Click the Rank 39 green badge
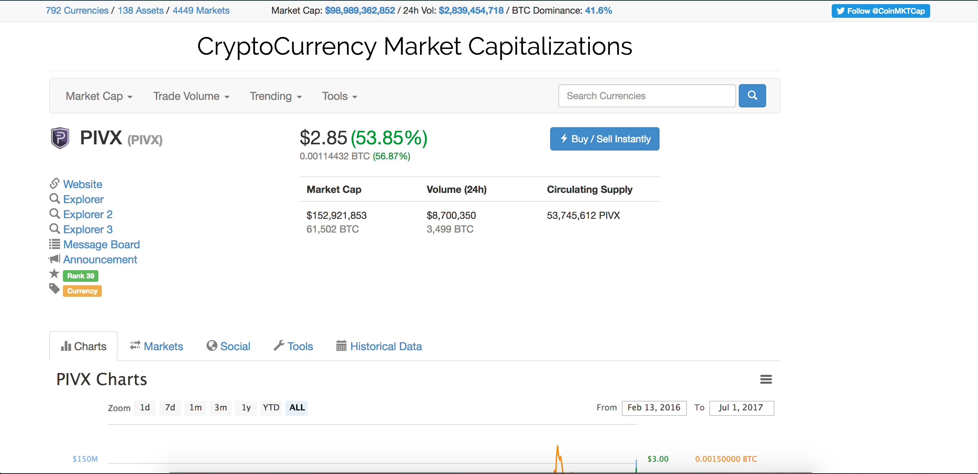Viewport: 978px width, 474px height. pyautogui.click(x=81, y=276)
